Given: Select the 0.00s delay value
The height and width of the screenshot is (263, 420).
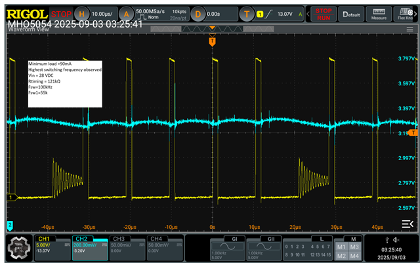Looking at the screenshot, I should [213, 14].
